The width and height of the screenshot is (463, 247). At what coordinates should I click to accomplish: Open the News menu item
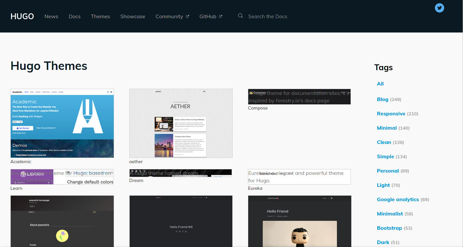click(51, 17)
